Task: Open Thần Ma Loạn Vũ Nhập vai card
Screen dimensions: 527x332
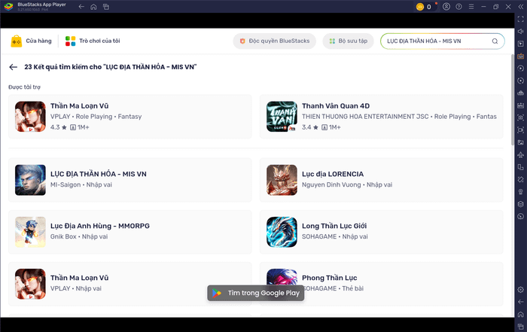Action: tap(129, 284)
